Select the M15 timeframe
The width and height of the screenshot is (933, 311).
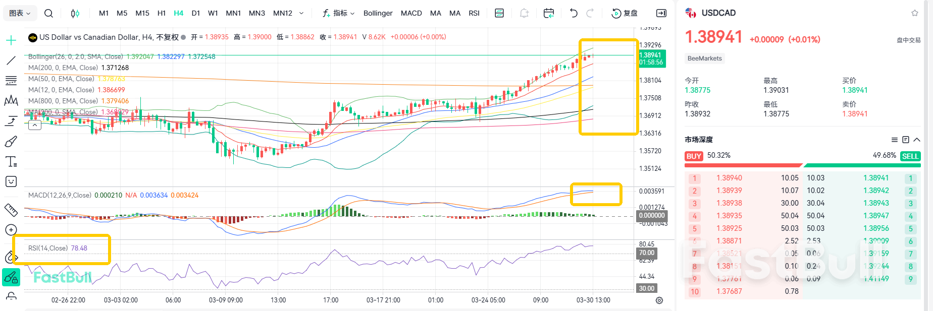pos(142,13)
